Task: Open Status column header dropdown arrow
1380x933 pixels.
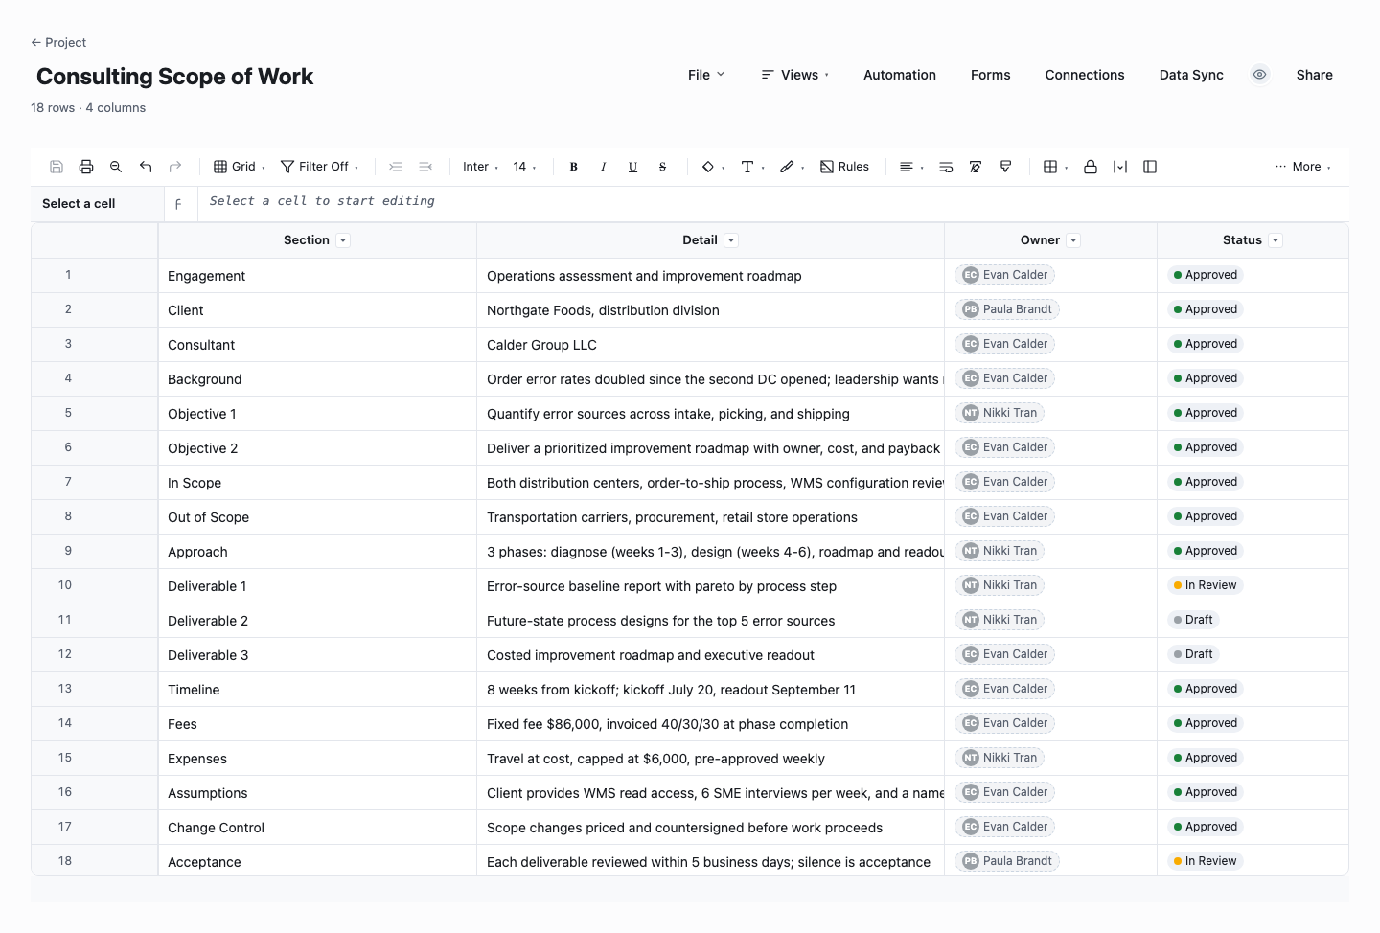Action: pyautogui.click(x=1276, y=240)
